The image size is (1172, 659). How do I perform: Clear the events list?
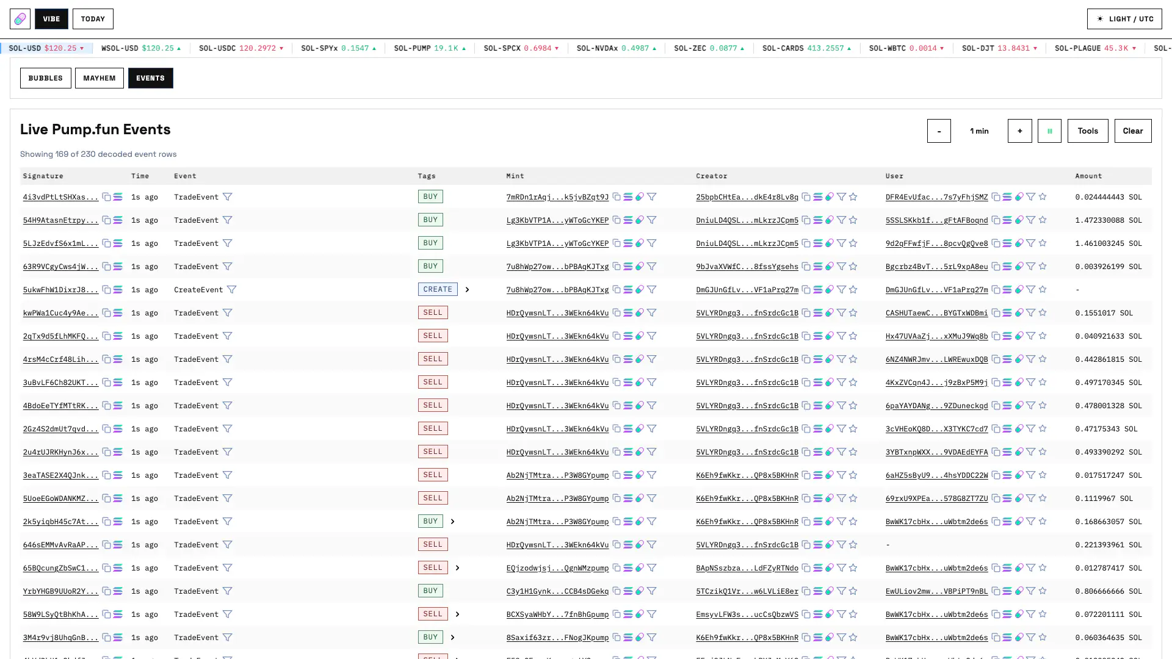1133,131
